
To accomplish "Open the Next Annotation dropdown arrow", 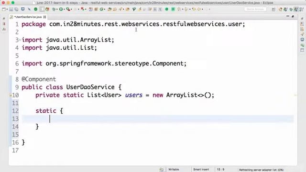I will [183, 9].
